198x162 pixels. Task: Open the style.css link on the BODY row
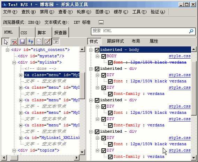click(180, 56)
